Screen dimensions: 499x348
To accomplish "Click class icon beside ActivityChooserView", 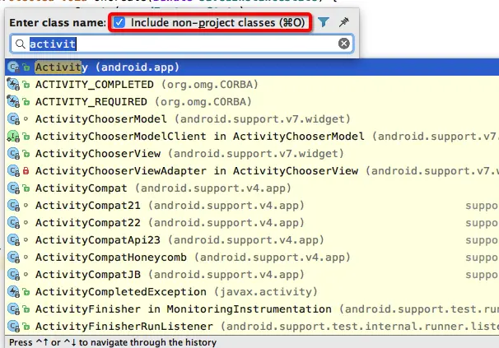I will tap(13, 153).
